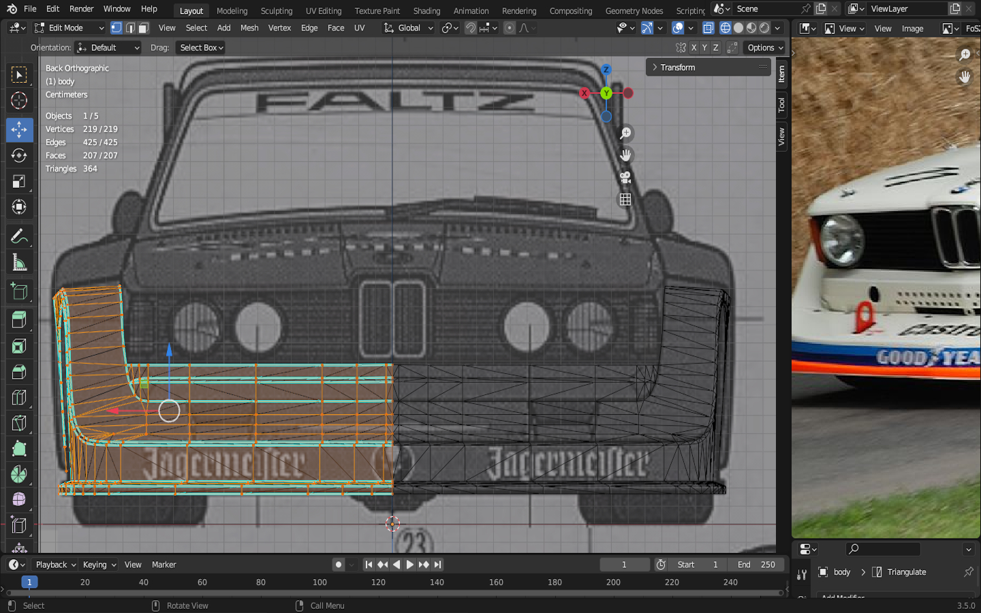Open the Keying dropdown in timeline
This screenshot has width=981, height=613.
99,565
